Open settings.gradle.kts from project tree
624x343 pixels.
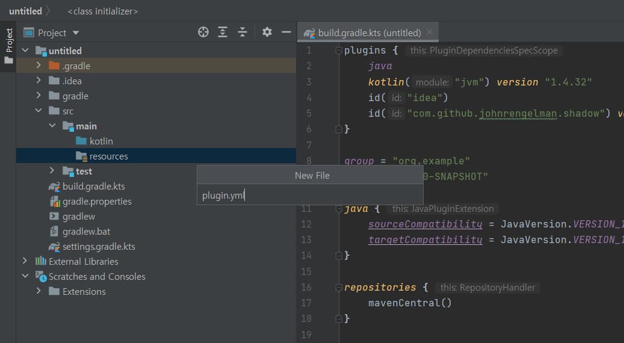coord(98,246)
